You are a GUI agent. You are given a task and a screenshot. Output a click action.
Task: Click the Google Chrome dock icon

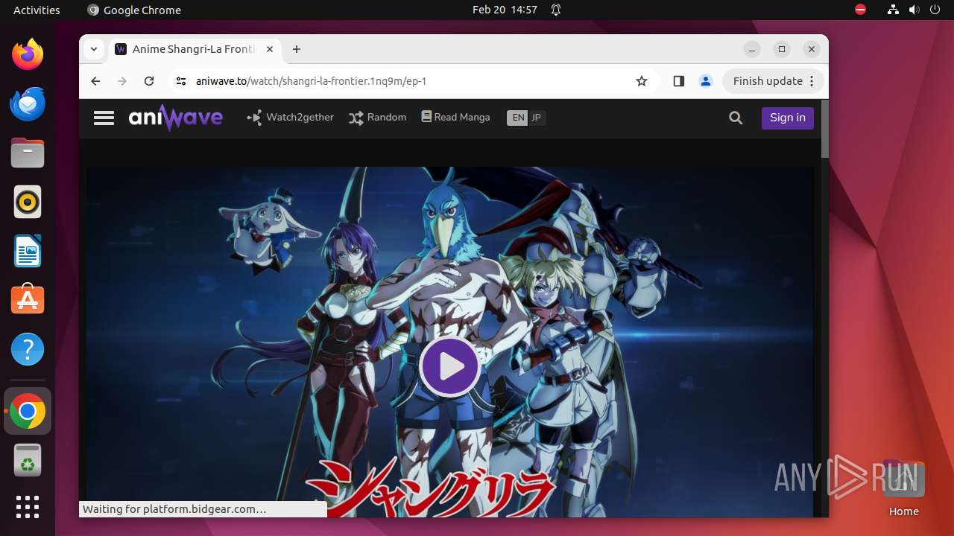[28, 411]
